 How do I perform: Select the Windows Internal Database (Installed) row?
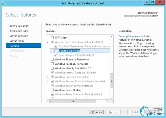click(x=76, y=73)
